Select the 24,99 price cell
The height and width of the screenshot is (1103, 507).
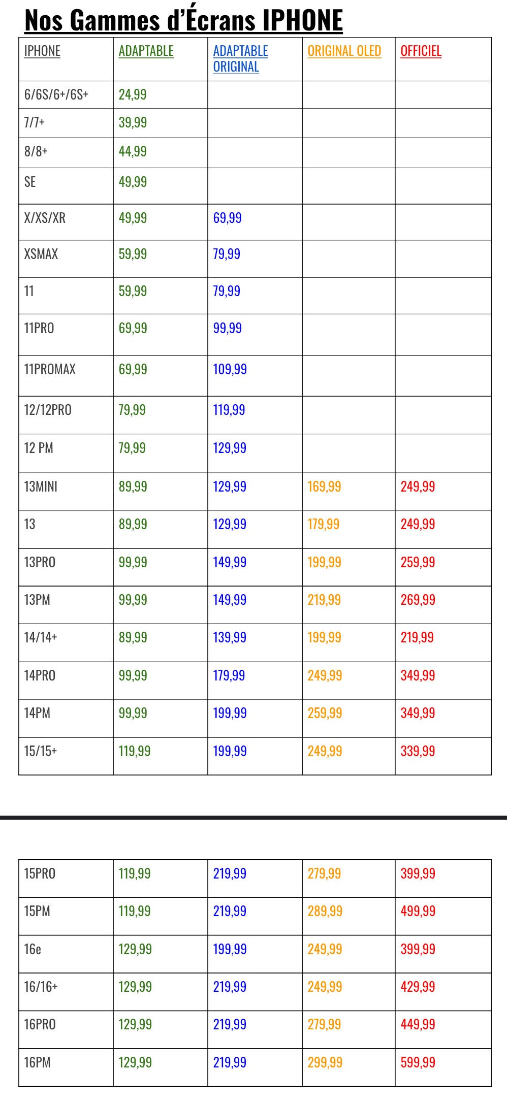pyautogui.click(x=133, y=94)
